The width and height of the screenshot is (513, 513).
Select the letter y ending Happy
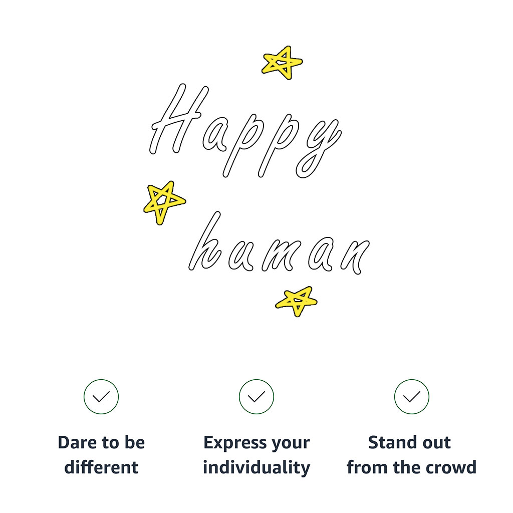pyautogui.click(x=318, y=149)
